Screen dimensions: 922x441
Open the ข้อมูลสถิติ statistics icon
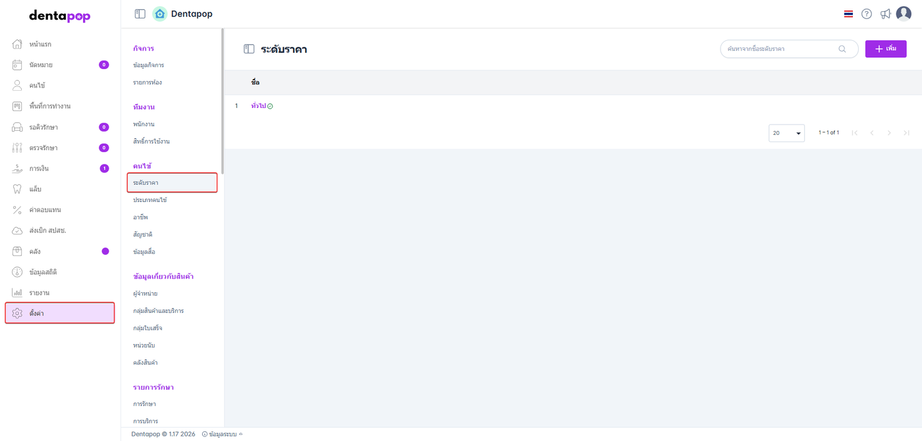[18, 272]
